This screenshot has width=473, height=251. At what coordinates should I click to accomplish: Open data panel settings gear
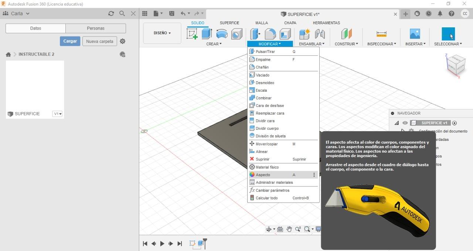coord(123,41)
